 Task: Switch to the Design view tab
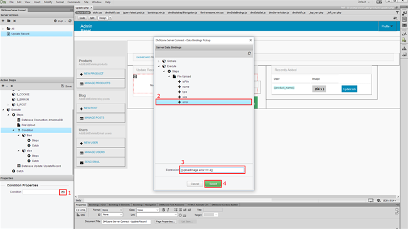click(x=103, y=18)
